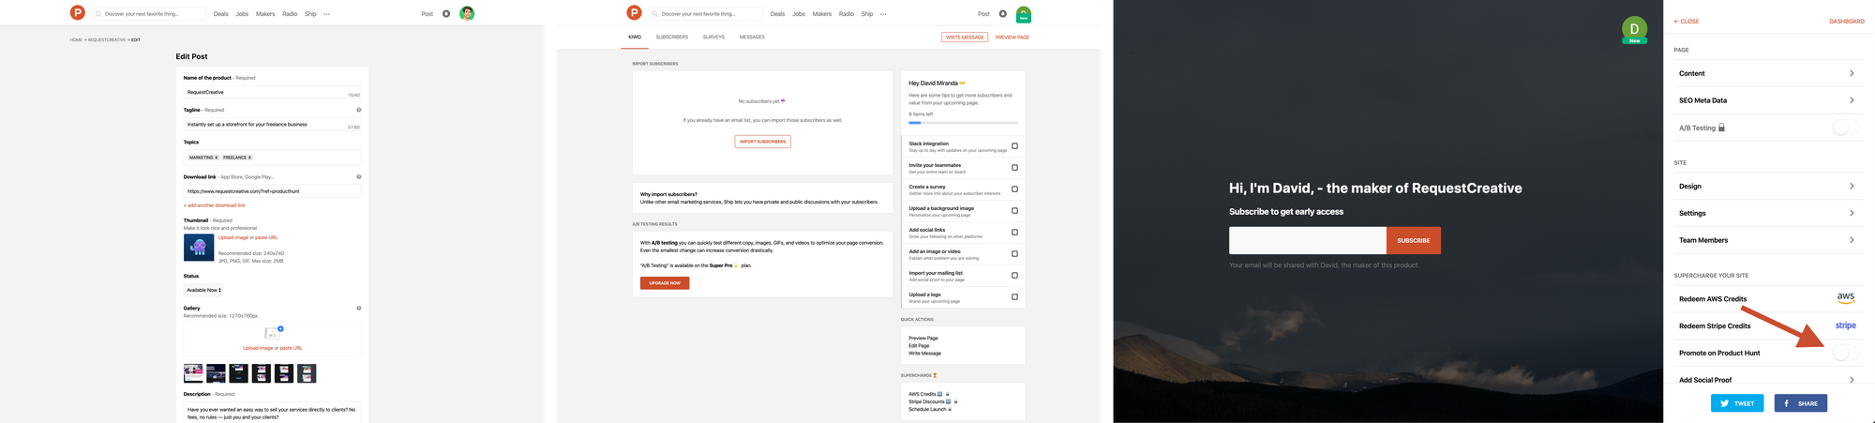Open the Surveys tab

tap(713, 38)
